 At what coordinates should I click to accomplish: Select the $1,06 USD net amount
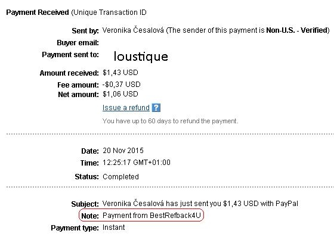120,94
